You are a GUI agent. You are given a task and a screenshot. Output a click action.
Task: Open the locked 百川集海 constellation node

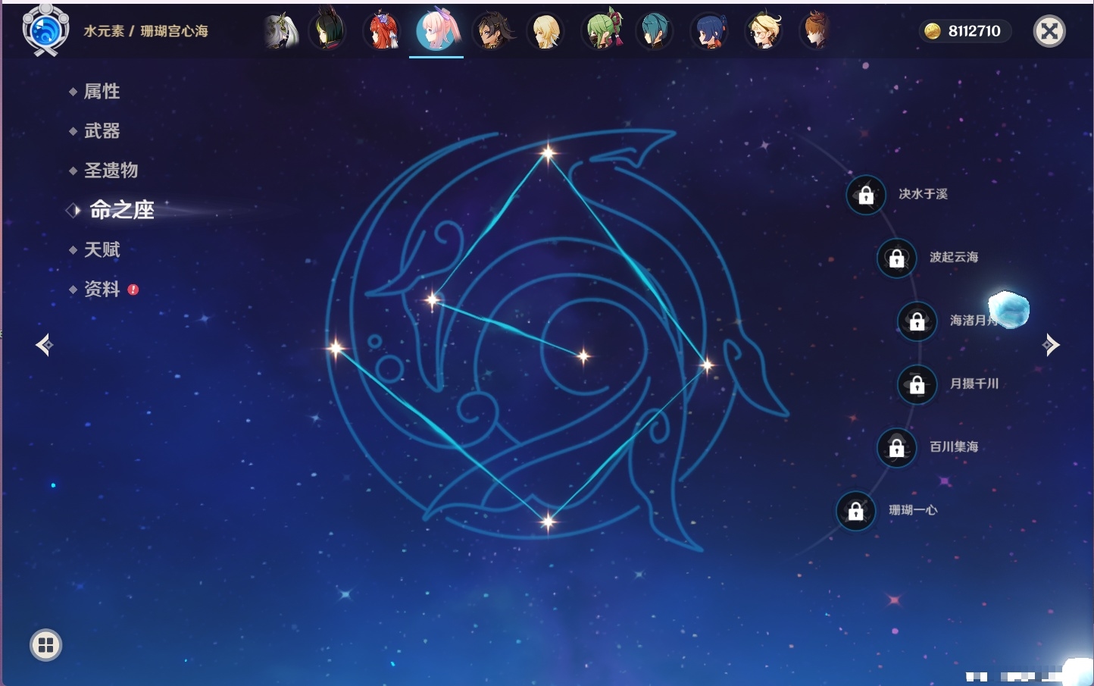pyautogui.click(x=896, y=448)
